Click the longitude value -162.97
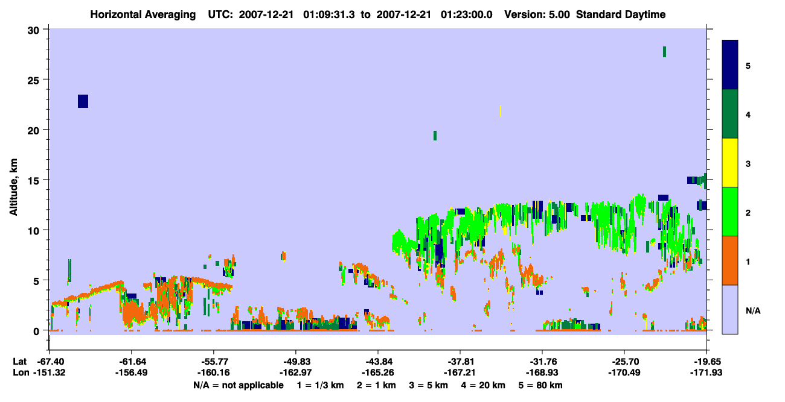This screenshot has height=402, width=785. click(295, 372)
